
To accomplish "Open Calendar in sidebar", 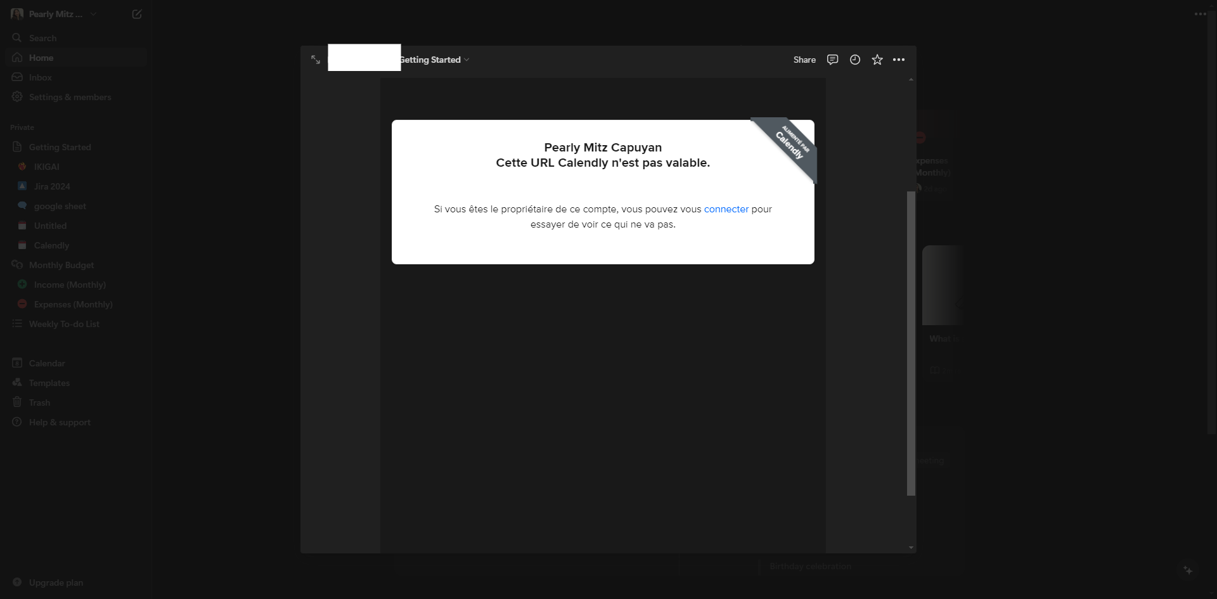I will (x=76, y=363).
